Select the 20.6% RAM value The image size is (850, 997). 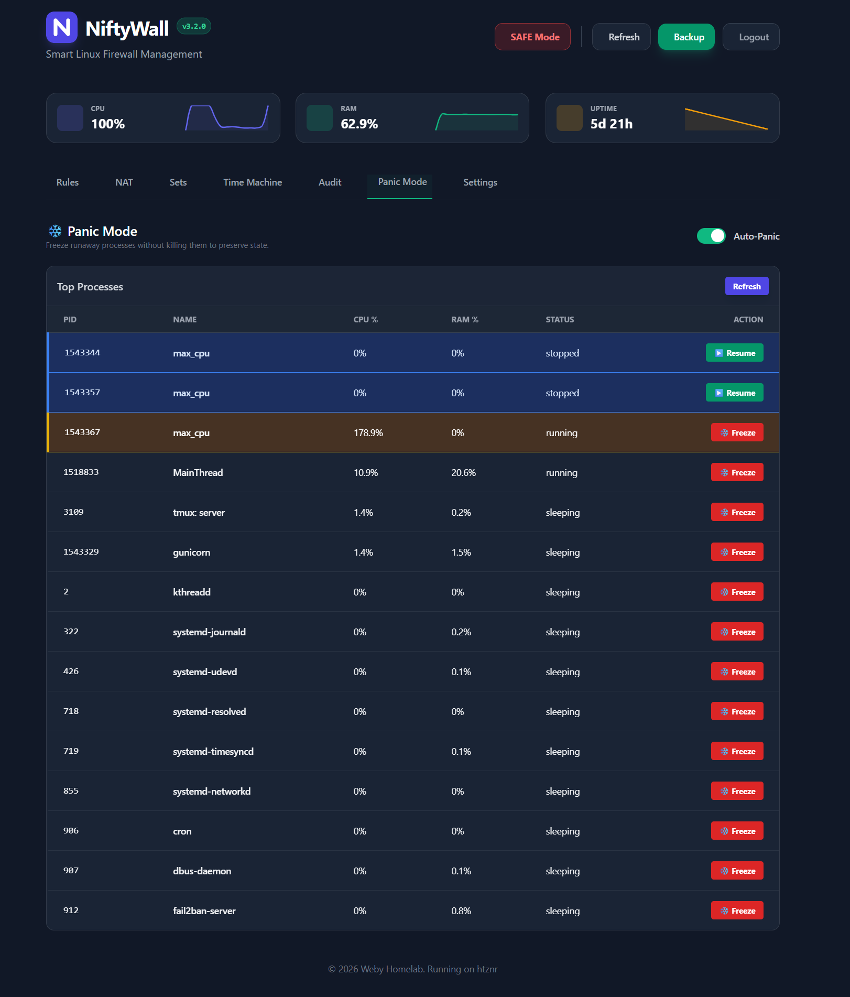point(463,472)
